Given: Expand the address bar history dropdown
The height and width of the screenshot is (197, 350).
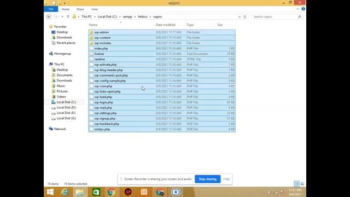Looking at the screenshot, I should pyautogui.click(x=240, y=17).
